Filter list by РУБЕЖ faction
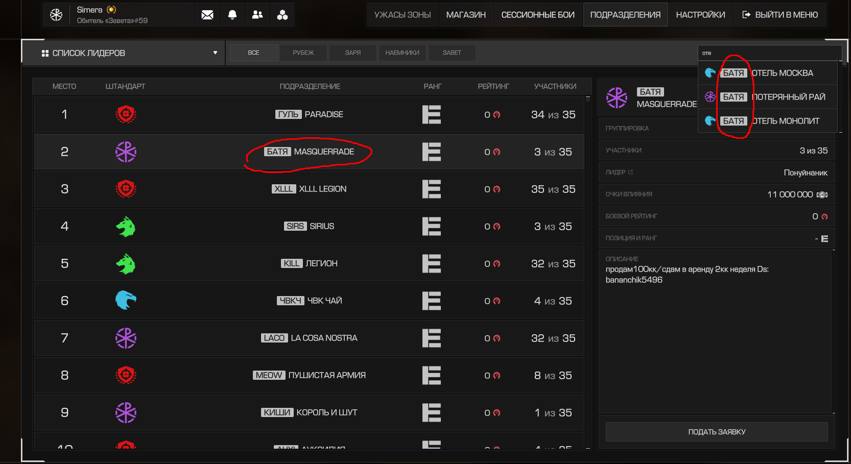This screenshot has height=464, width=851. (303, 53)
